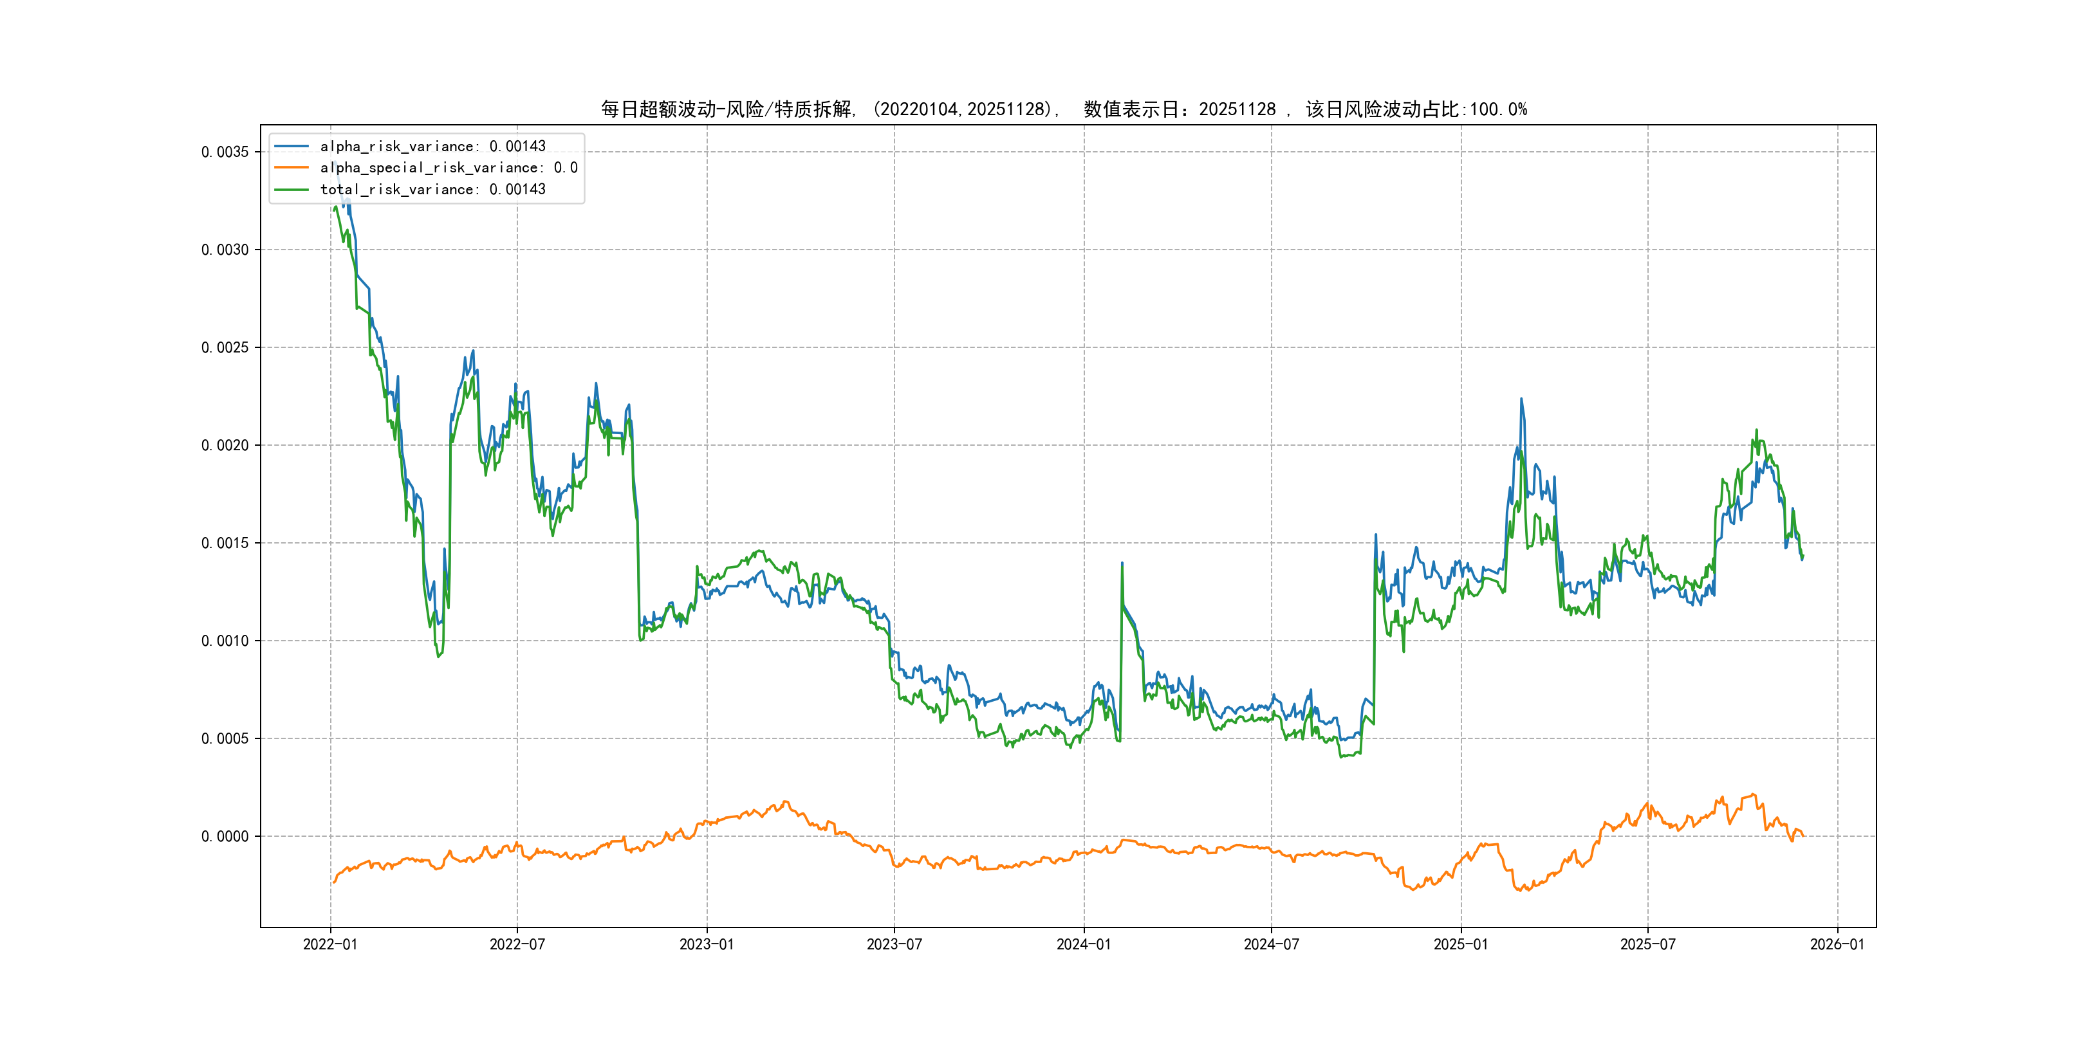2085x1042 pixels.
Task: Click the 2023-01 x-axis tick label
Action: [707, 944]
